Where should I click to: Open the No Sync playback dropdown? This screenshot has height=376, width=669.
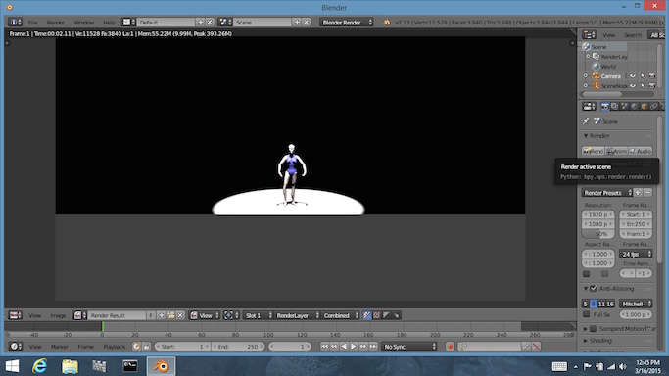coord(410,347)
